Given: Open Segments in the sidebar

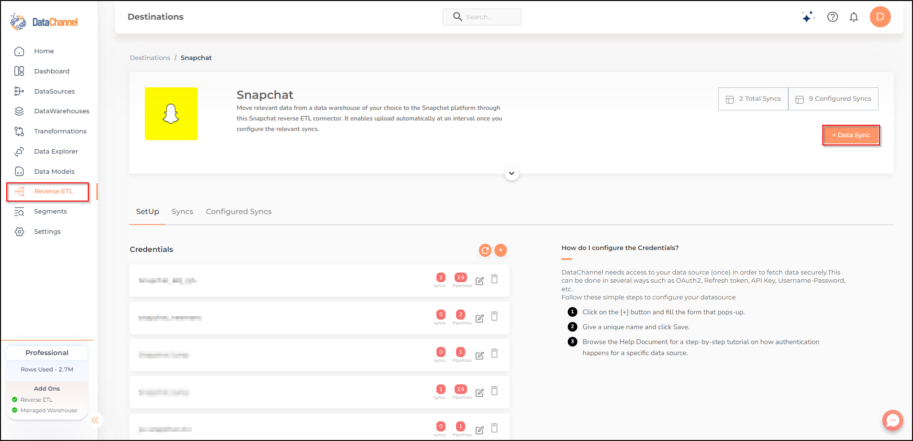Looking at the screenshot, I should coord(50,212).
